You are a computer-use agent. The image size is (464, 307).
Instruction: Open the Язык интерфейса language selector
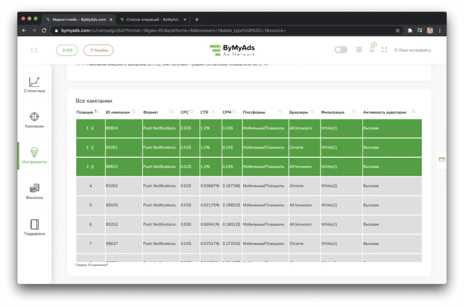pyautogui.click(x=412, y=50)
